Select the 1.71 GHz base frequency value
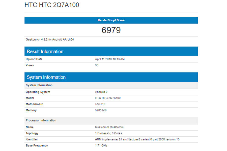Viewport: 227px width, 151px height. pyautogui.click(x=100, y=145)
